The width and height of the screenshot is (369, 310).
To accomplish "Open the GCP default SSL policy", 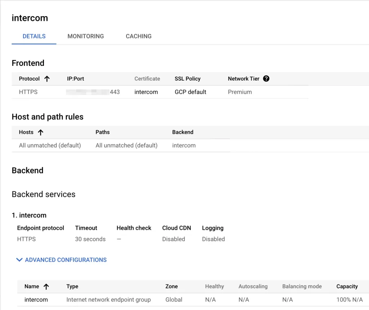I will tap(190, 92).
